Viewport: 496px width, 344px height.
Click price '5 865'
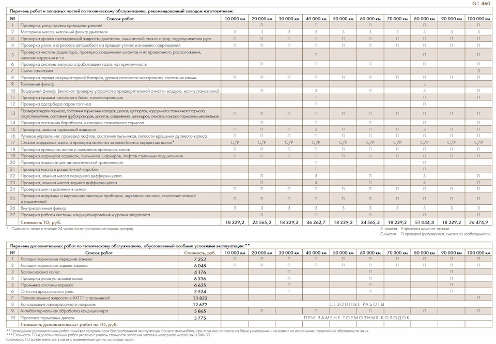[x=200, y=311]
